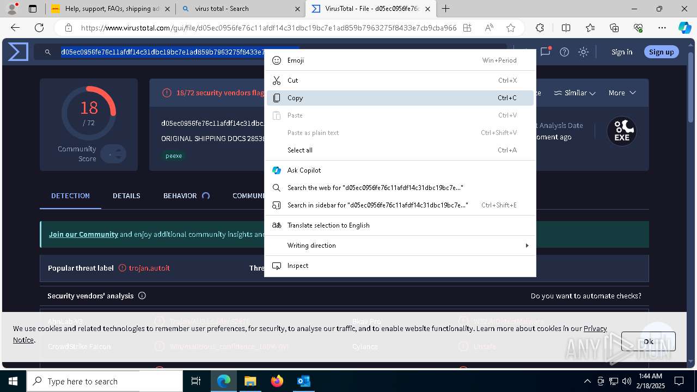Select Copy in context menu
Screen dimensions: 697x392
pos(400,98)
